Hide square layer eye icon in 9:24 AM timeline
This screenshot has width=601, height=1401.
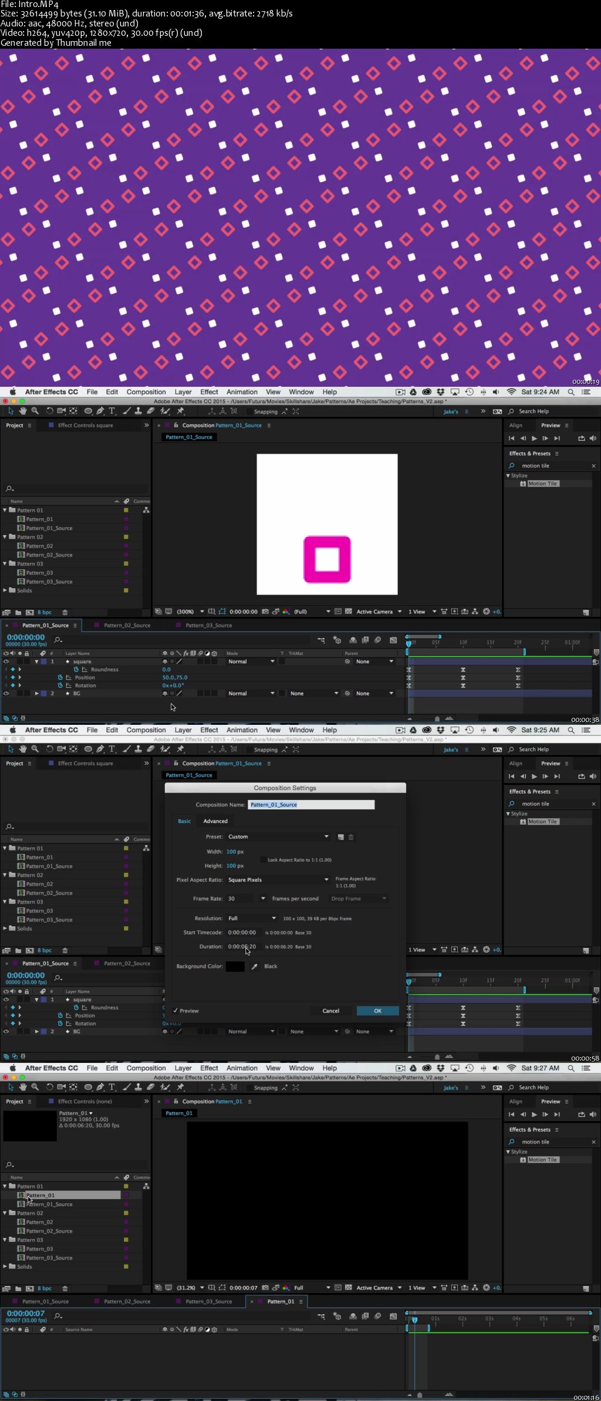click(6, 661)
